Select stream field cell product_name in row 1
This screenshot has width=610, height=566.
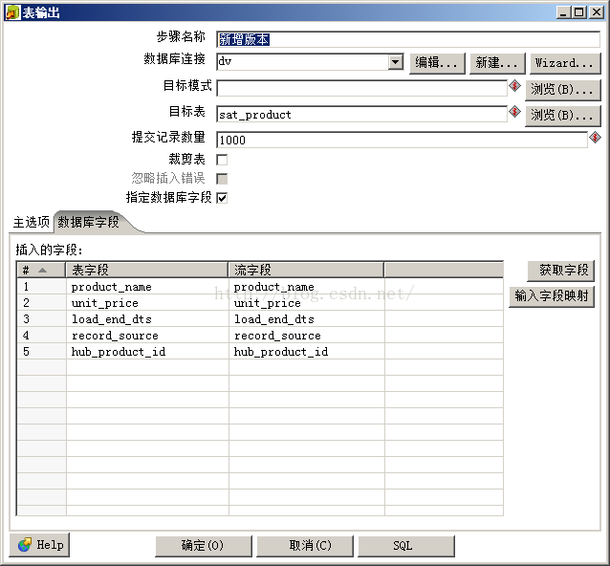click(x=307, y=287)
